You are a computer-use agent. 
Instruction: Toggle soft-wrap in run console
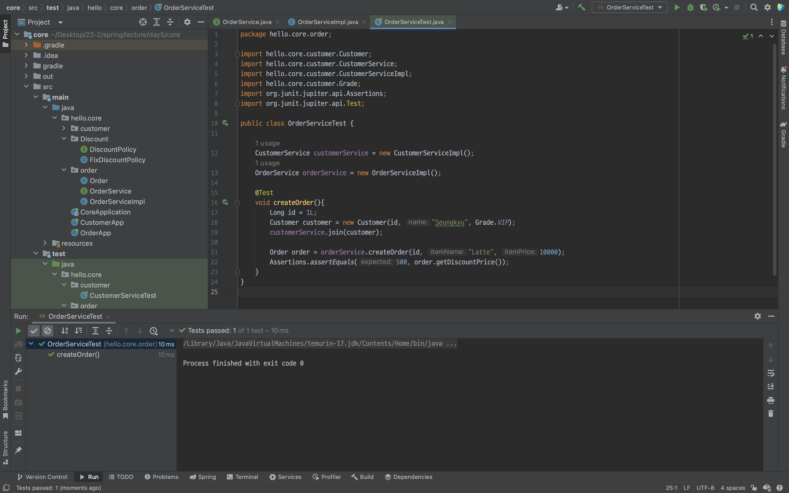[x=770, y=373]
